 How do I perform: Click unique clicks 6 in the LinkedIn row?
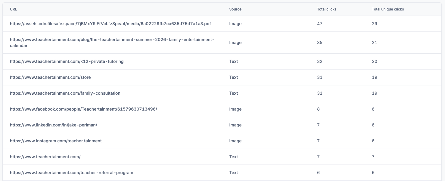pyautogui.click(x=373, y=125)
